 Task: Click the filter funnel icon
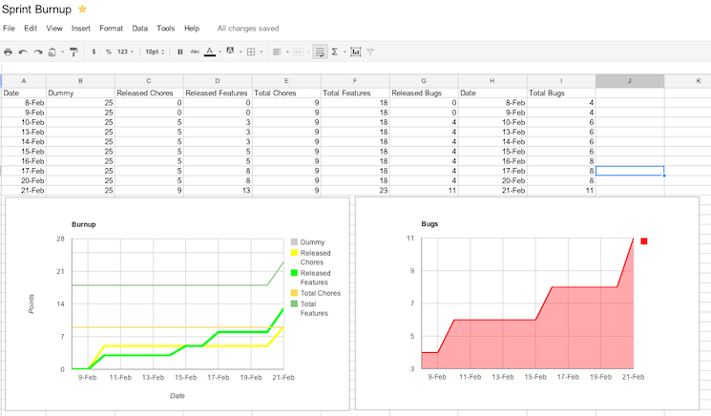point(370,52)
